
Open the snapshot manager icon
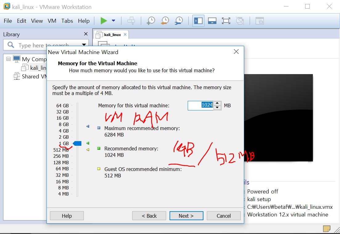coord(179,21)
